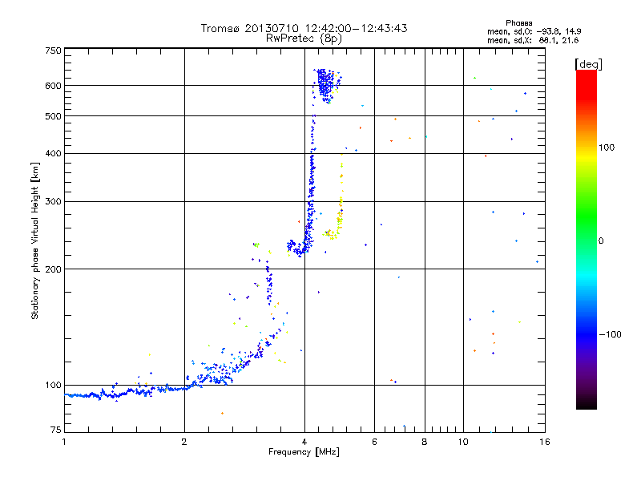Click the 'mean, sd,X: 88.1, 21.6' line

(533, 40)
